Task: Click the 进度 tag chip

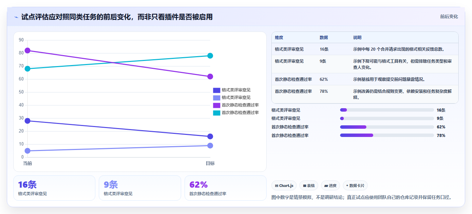Action: tap(331, 186)
